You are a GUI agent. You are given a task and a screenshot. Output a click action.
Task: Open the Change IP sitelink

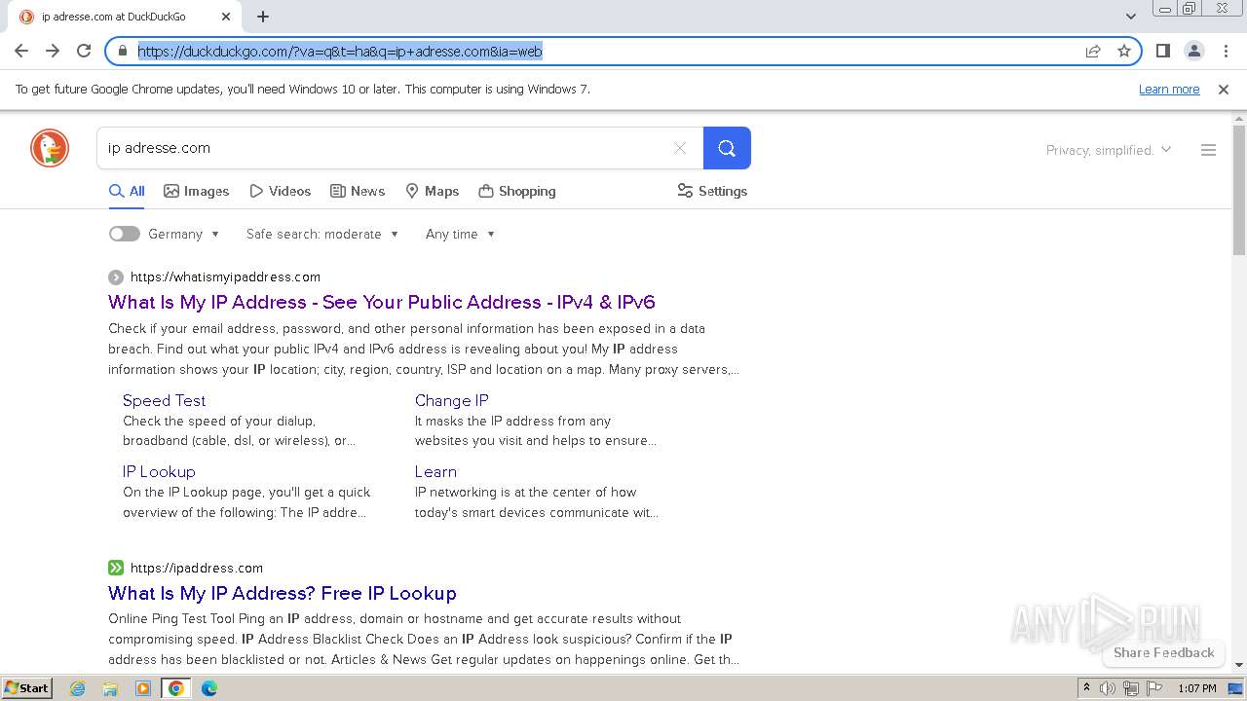[451, 400]
